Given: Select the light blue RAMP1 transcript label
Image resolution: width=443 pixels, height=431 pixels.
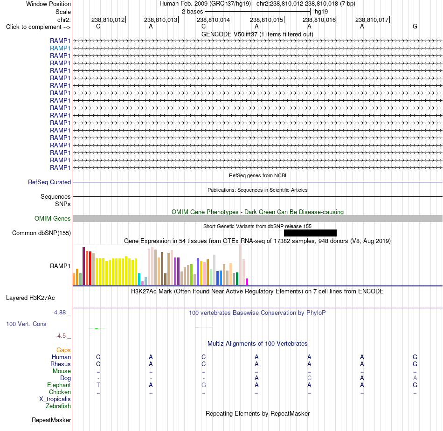Looking at the screenshot, I should (60, 49).
